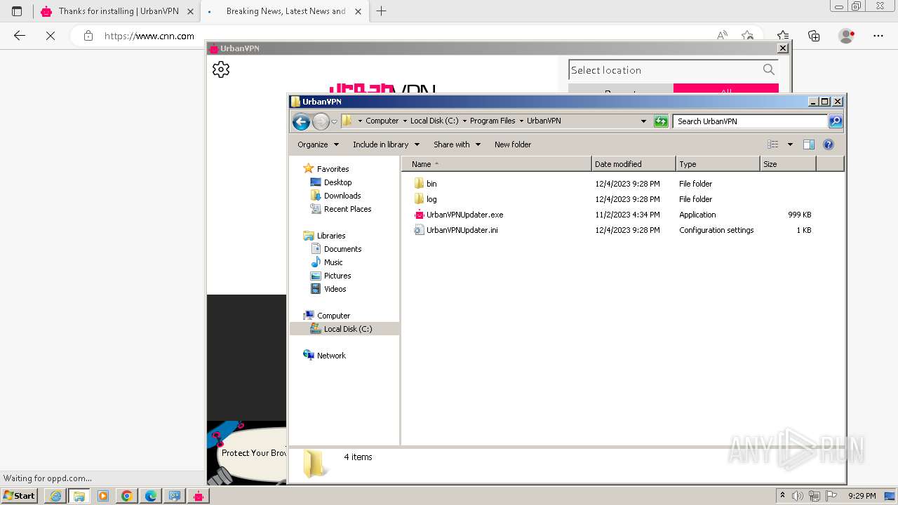Open Edge collections icon

tap(814, 36)
